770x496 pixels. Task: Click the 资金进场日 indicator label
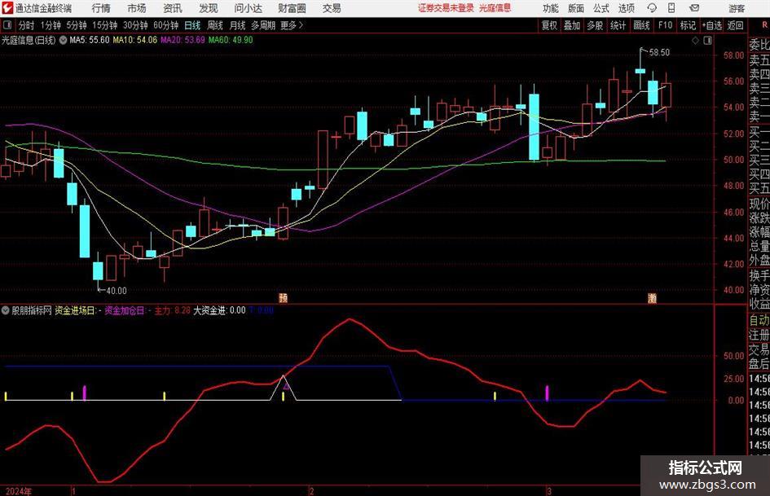click(74, 310)
